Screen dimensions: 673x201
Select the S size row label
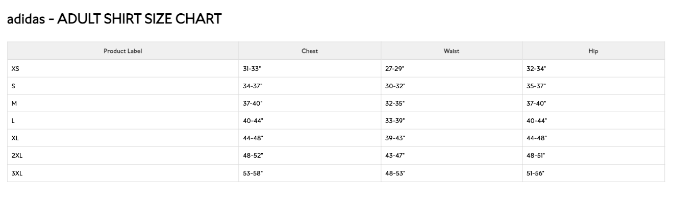[x=13, y=86]
